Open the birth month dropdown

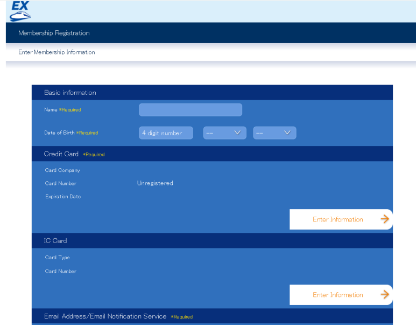coord(225,133)
